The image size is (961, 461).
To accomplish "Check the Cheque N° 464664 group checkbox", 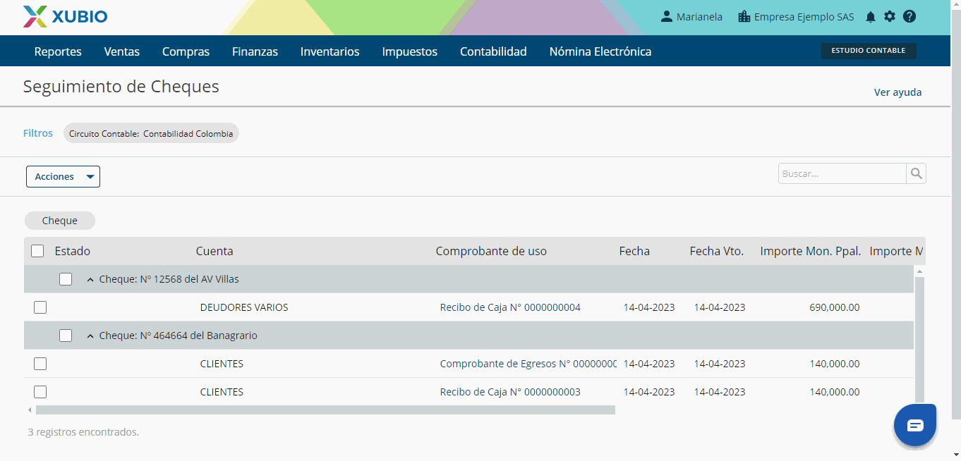I will tap(66, 336).
